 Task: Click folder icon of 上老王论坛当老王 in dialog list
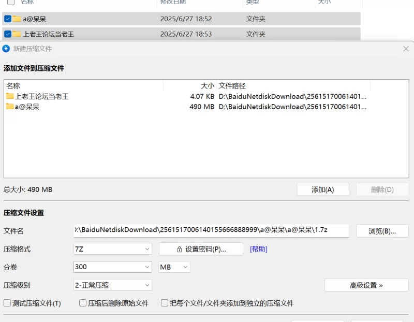pos(10,96)
